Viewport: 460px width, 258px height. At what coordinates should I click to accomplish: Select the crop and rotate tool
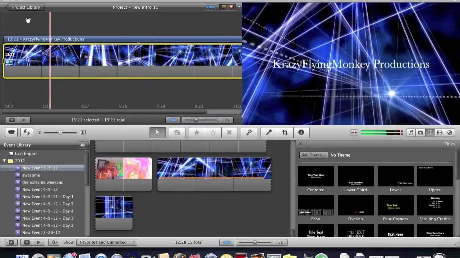tap(285, 133)
